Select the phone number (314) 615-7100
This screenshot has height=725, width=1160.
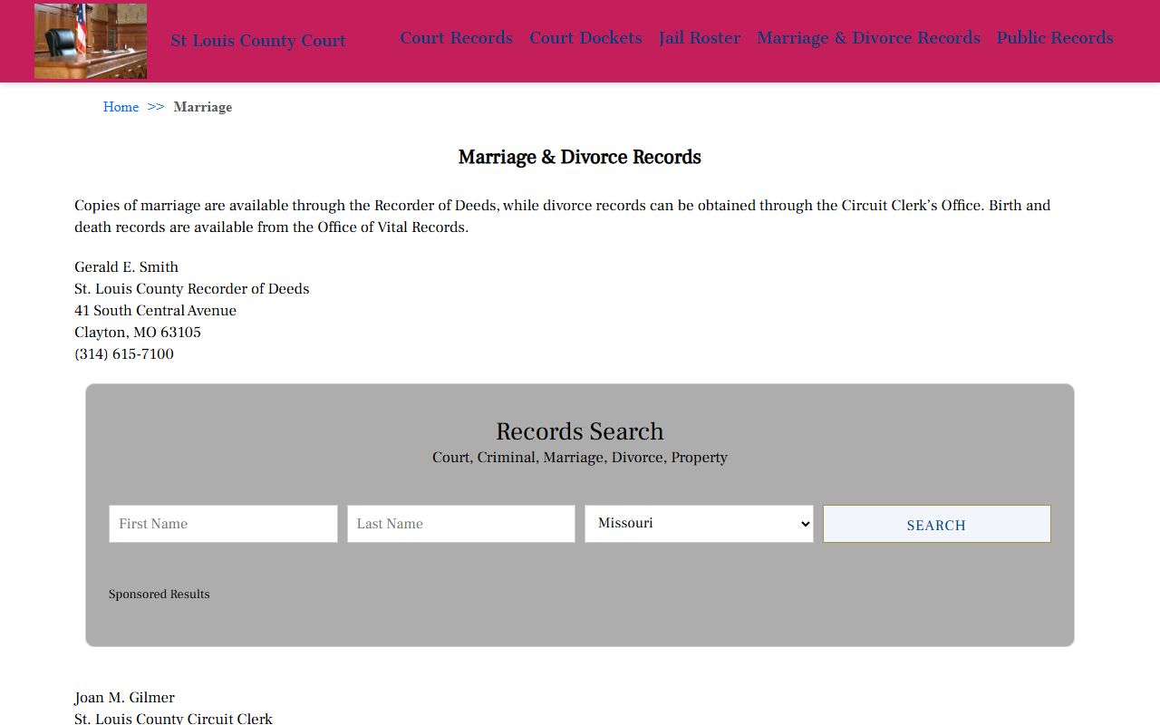coord(124,354)
